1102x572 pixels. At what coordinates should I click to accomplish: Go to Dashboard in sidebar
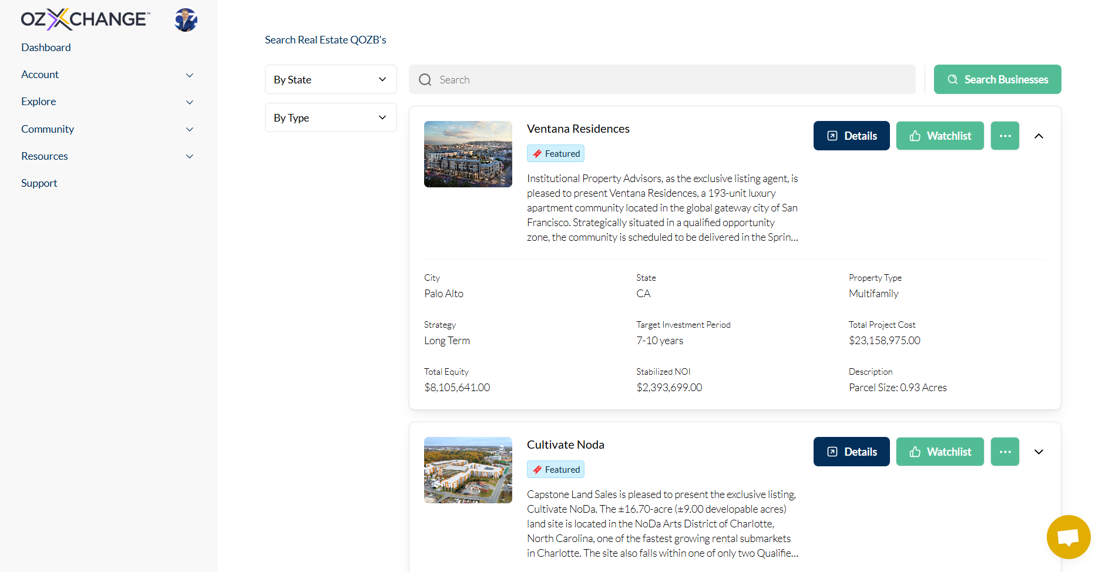pyautogui.click(x=46, y=48)
